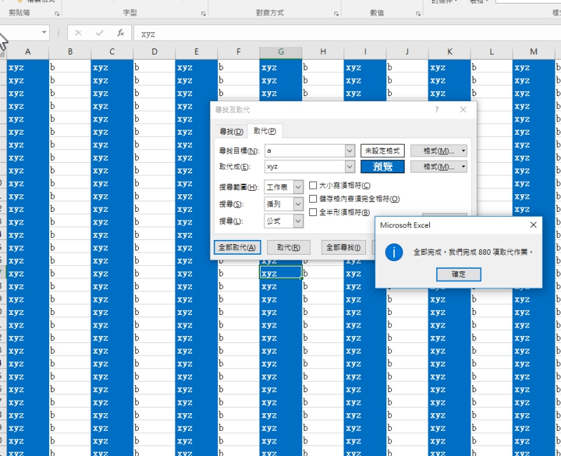Open the 字型 group dialog launcher
Image resolution: width=561 pixels, height=456 pixels.
pyautogui.click(x=204, y=13)
